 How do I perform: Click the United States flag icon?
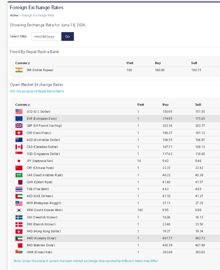(19, 112)
